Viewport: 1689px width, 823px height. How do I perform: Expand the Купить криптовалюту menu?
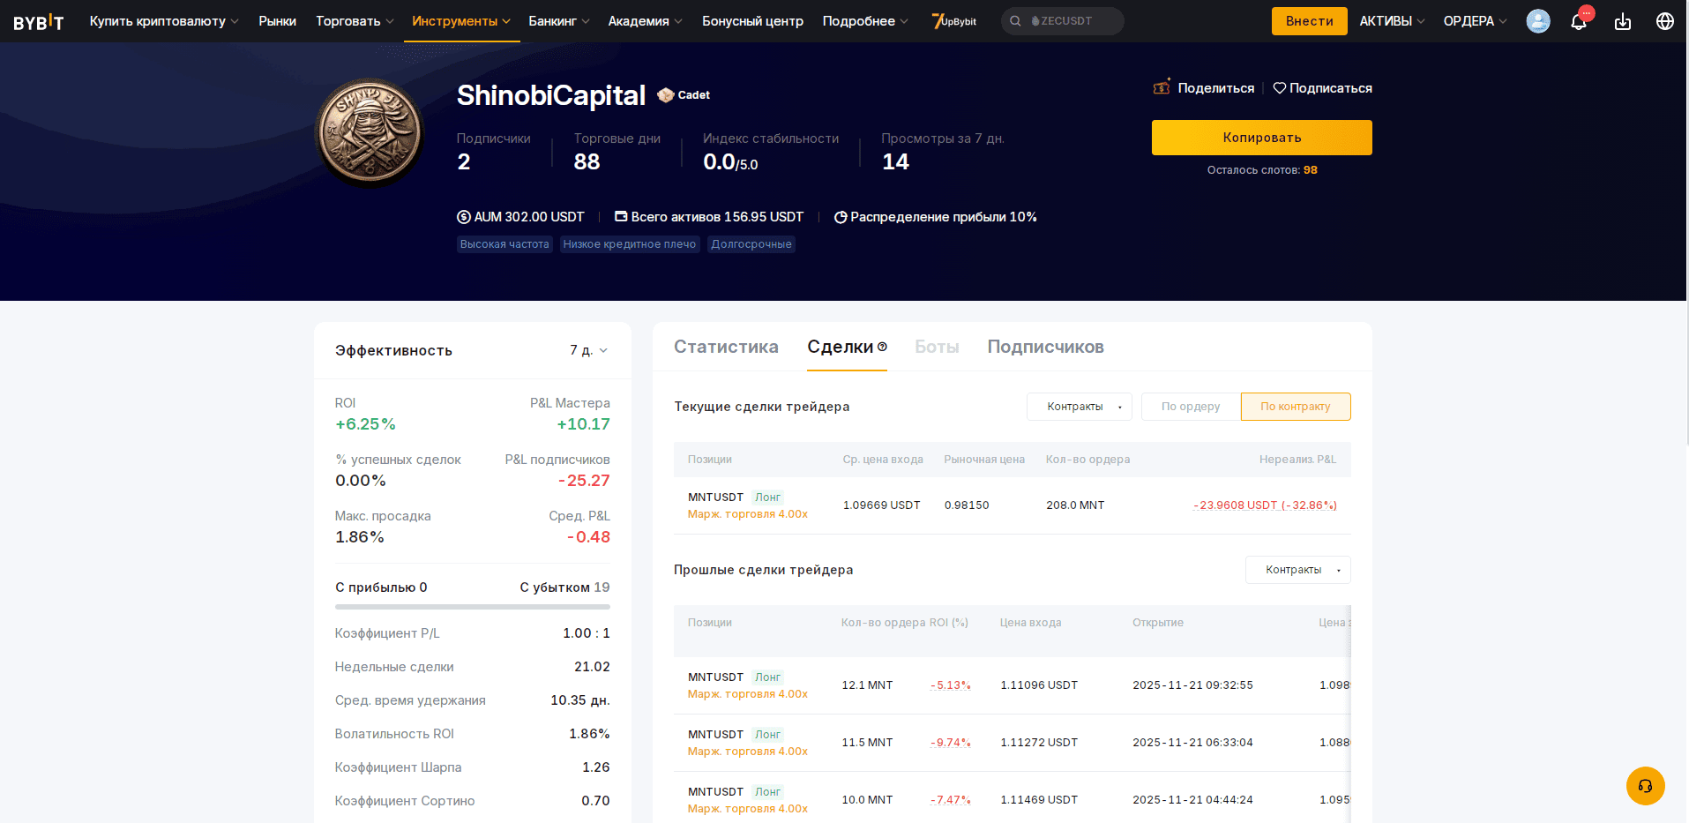coord(164,21)
